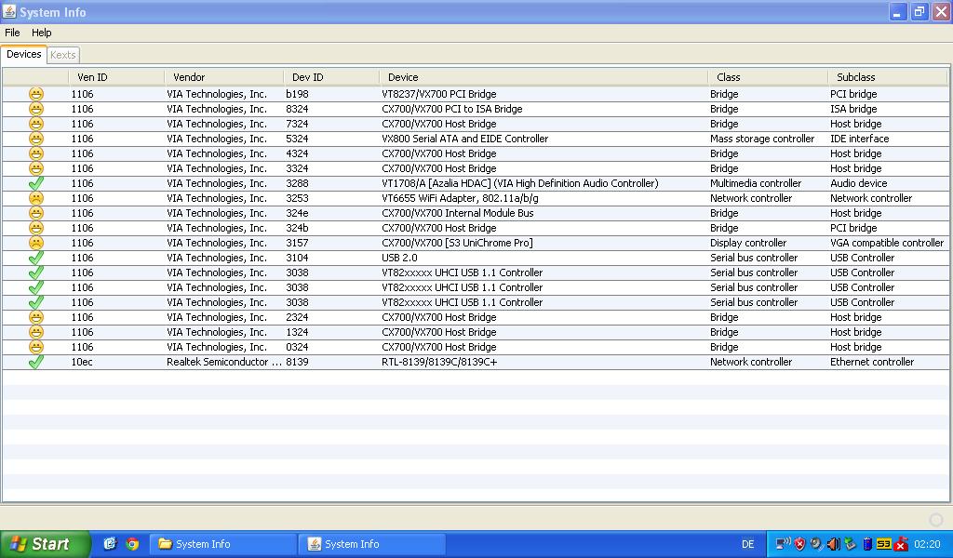Click the status icon of Dev ID 2324 row

pyautogui.click(x=36, y=317)
